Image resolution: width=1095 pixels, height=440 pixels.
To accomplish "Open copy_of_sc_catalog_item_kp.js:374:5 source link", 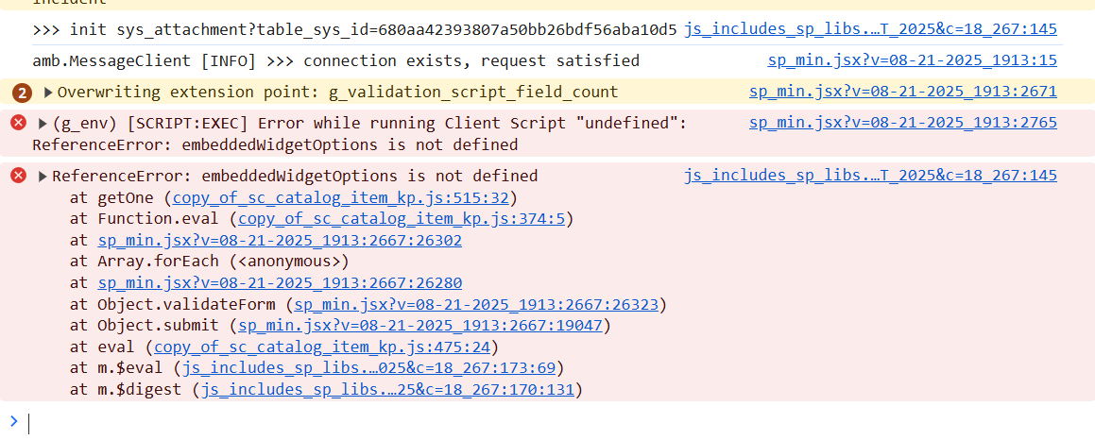I will (402, 219).
